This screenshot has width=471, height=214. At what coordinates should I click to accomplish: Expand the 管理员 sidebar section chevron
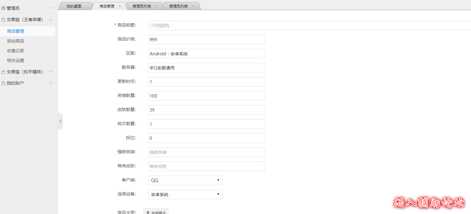pyautogui.click(x=51, y=8)
